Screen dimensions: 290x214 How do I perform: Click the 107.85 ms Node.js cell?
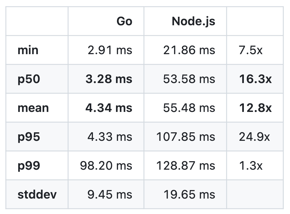pos(186,137)
